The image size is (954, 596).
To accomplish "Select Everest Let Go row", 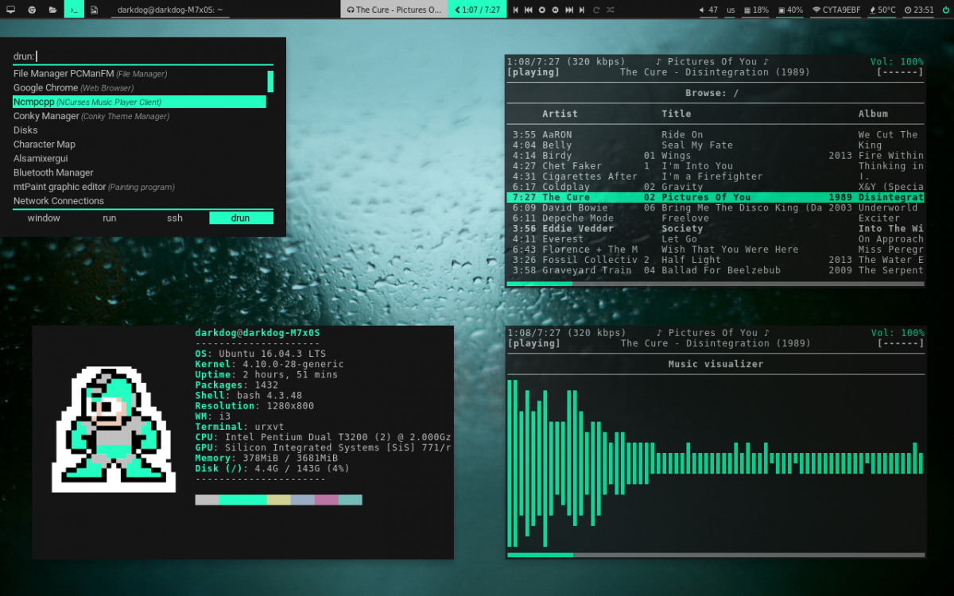I will (x=715, y=239).
